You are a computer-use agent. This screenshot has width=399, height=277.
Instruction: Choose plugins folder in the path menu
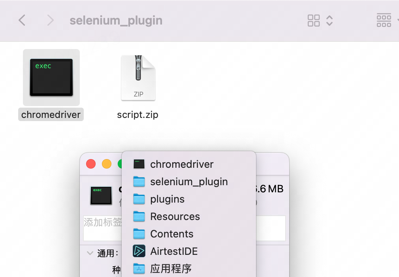click(189, 199)
